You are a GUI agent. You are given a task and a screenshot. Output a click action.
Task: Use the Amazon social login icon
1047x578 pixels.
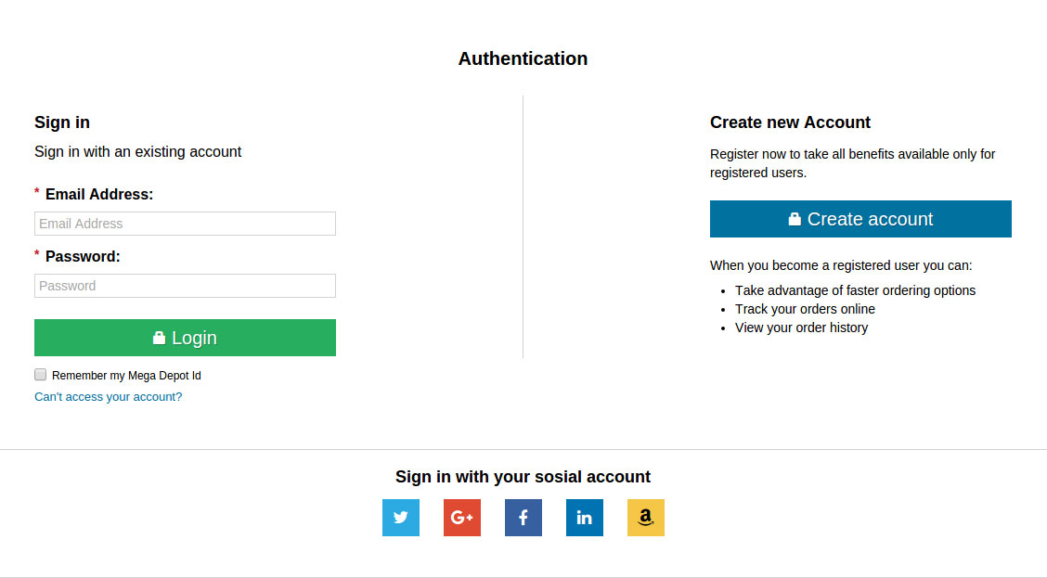[646, 518]
